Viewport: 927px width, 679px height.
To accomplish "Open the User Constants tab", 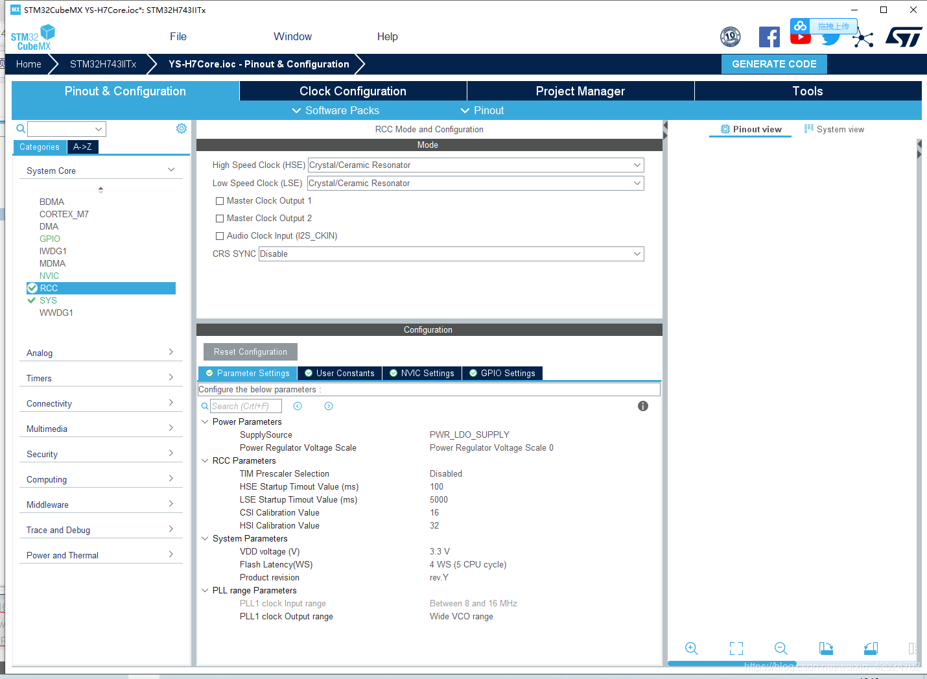I will click(x=340, y=373).
